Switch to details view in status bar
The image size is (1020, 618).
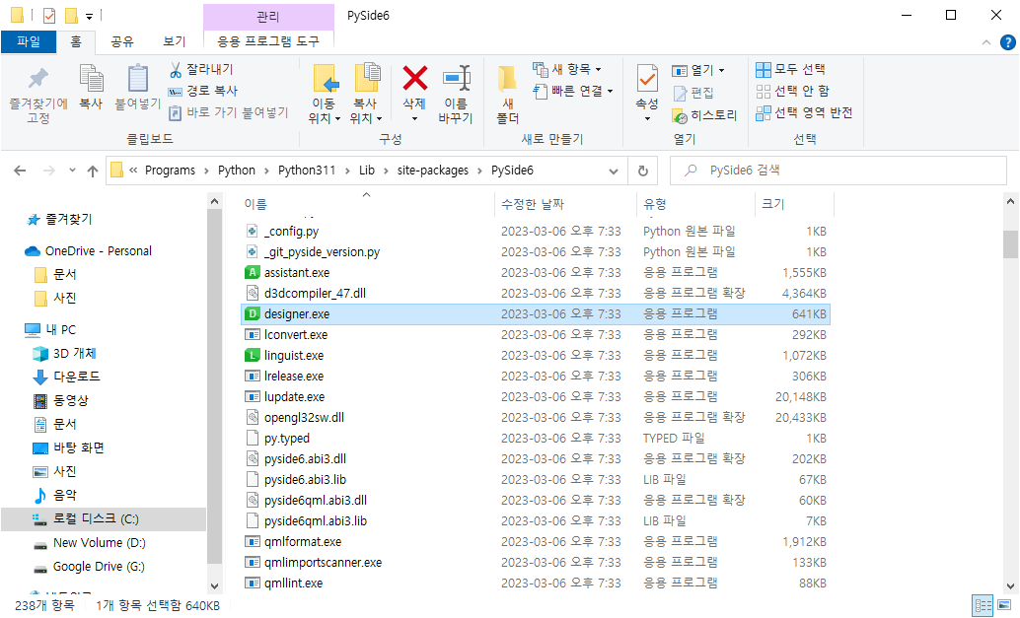(983, 605)
